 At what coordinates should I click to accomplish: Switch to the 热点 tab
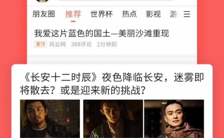coord(129,14)
